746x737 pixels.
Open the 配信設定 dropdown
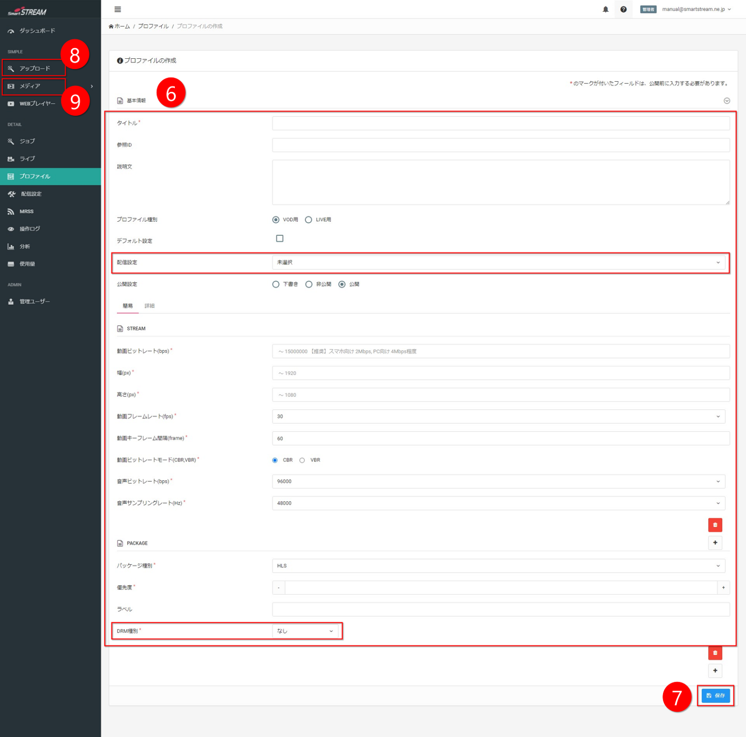[498, 263]
